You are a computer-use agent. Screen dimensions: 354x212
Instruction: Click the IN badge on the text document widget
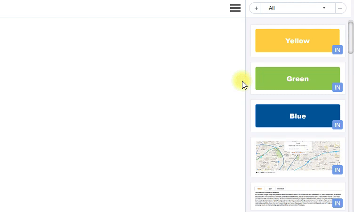pyautogui.click(x=337, y=203)
